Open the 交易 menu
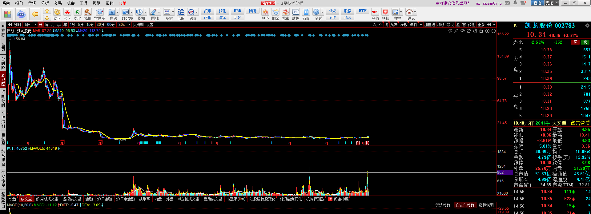 (x=58, y=3)
